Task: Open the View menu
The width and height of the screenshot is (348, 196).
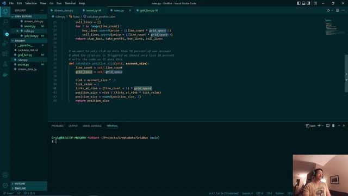Action: point(43,3)
